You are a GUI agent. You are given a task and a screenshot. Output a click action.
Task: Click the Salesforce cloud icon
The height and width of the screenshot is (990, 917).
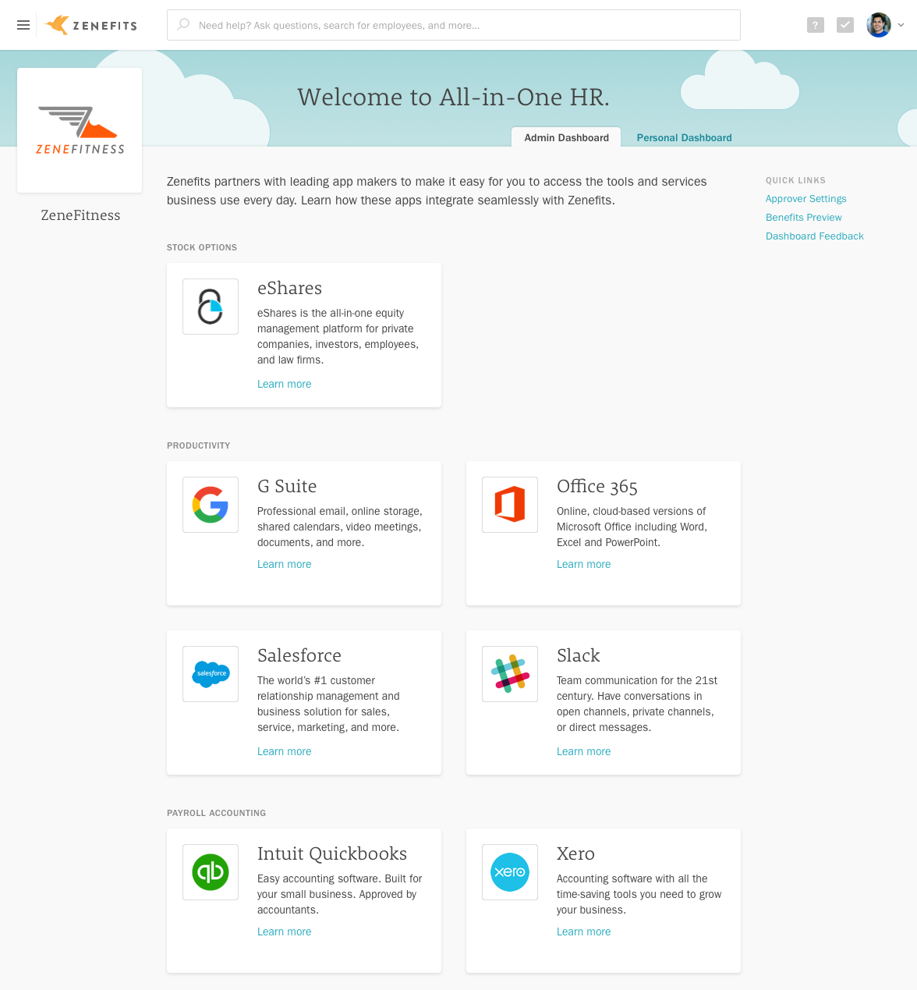211,674
